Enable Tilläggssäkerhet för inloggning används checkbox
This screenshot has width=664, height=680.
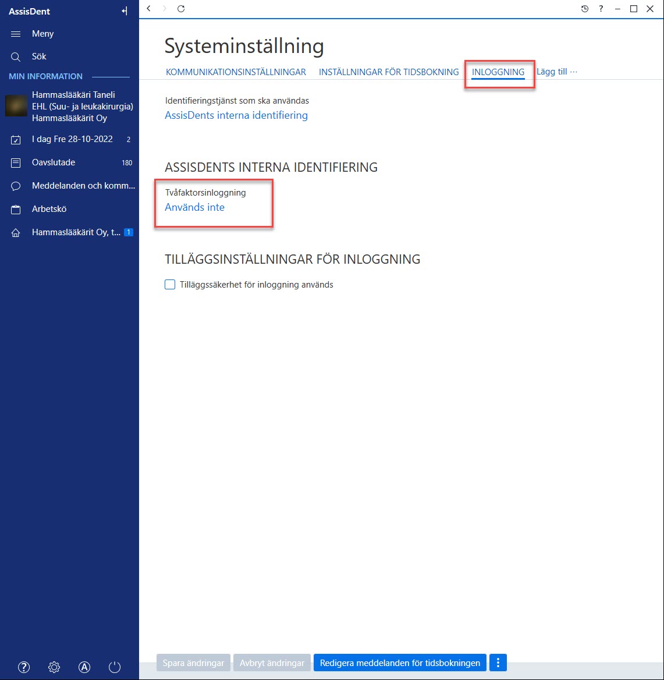pyautogui.click(x=170, y=285)
